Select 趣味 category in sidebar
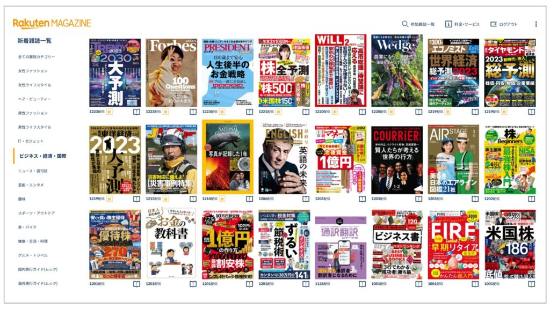The image size is (550, 309). (21, 199)
